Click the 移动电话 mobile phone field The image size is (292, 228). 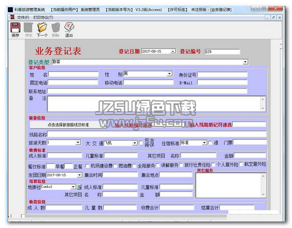[148, 83]
